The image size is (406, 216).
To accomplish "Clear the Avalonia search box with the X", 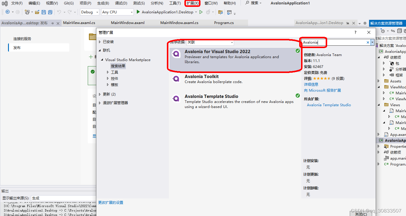I will (x=368, y=42).
